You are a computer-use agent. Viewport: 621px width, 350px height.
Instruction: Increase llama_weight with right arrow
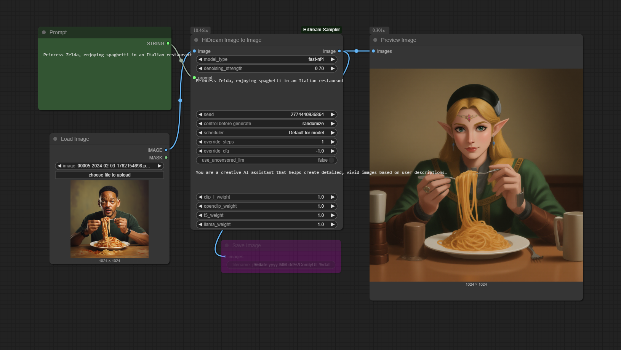333,224
